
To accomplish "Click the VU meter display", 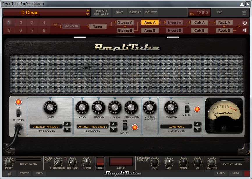I will pyautogui.click(x=224, y=115).
